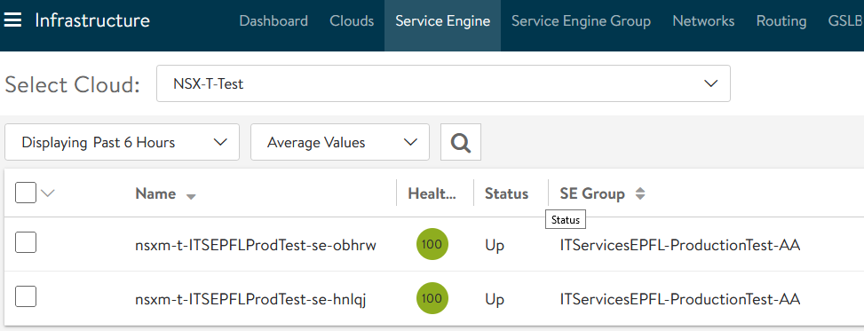The height and width of the screenshot is (331, 864).
Task: Select checkbox for nsxm-t-ITSEPFLProdTest-se-obhrw
Action: (26, 242)
